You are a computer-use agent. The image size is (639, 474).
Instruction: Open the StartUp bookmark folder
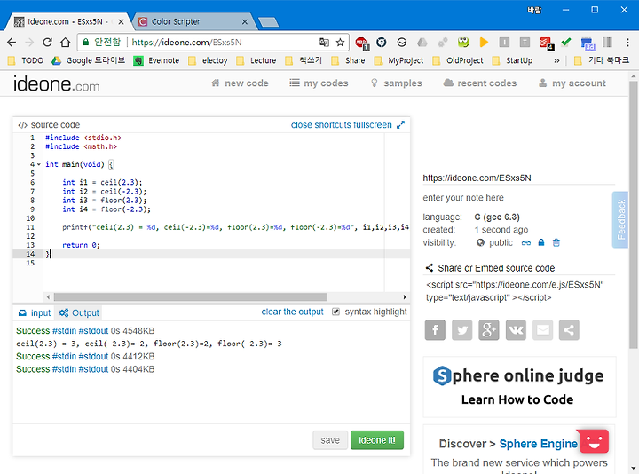pyautogui.click(x=512, y=60)
